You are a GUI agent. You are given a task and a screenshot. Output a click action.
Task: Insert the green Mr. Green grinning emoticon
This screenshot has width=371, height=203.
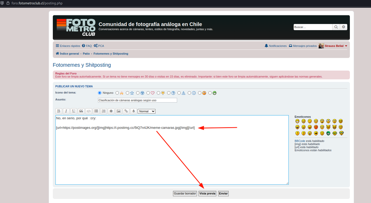[x=328, y=133]
